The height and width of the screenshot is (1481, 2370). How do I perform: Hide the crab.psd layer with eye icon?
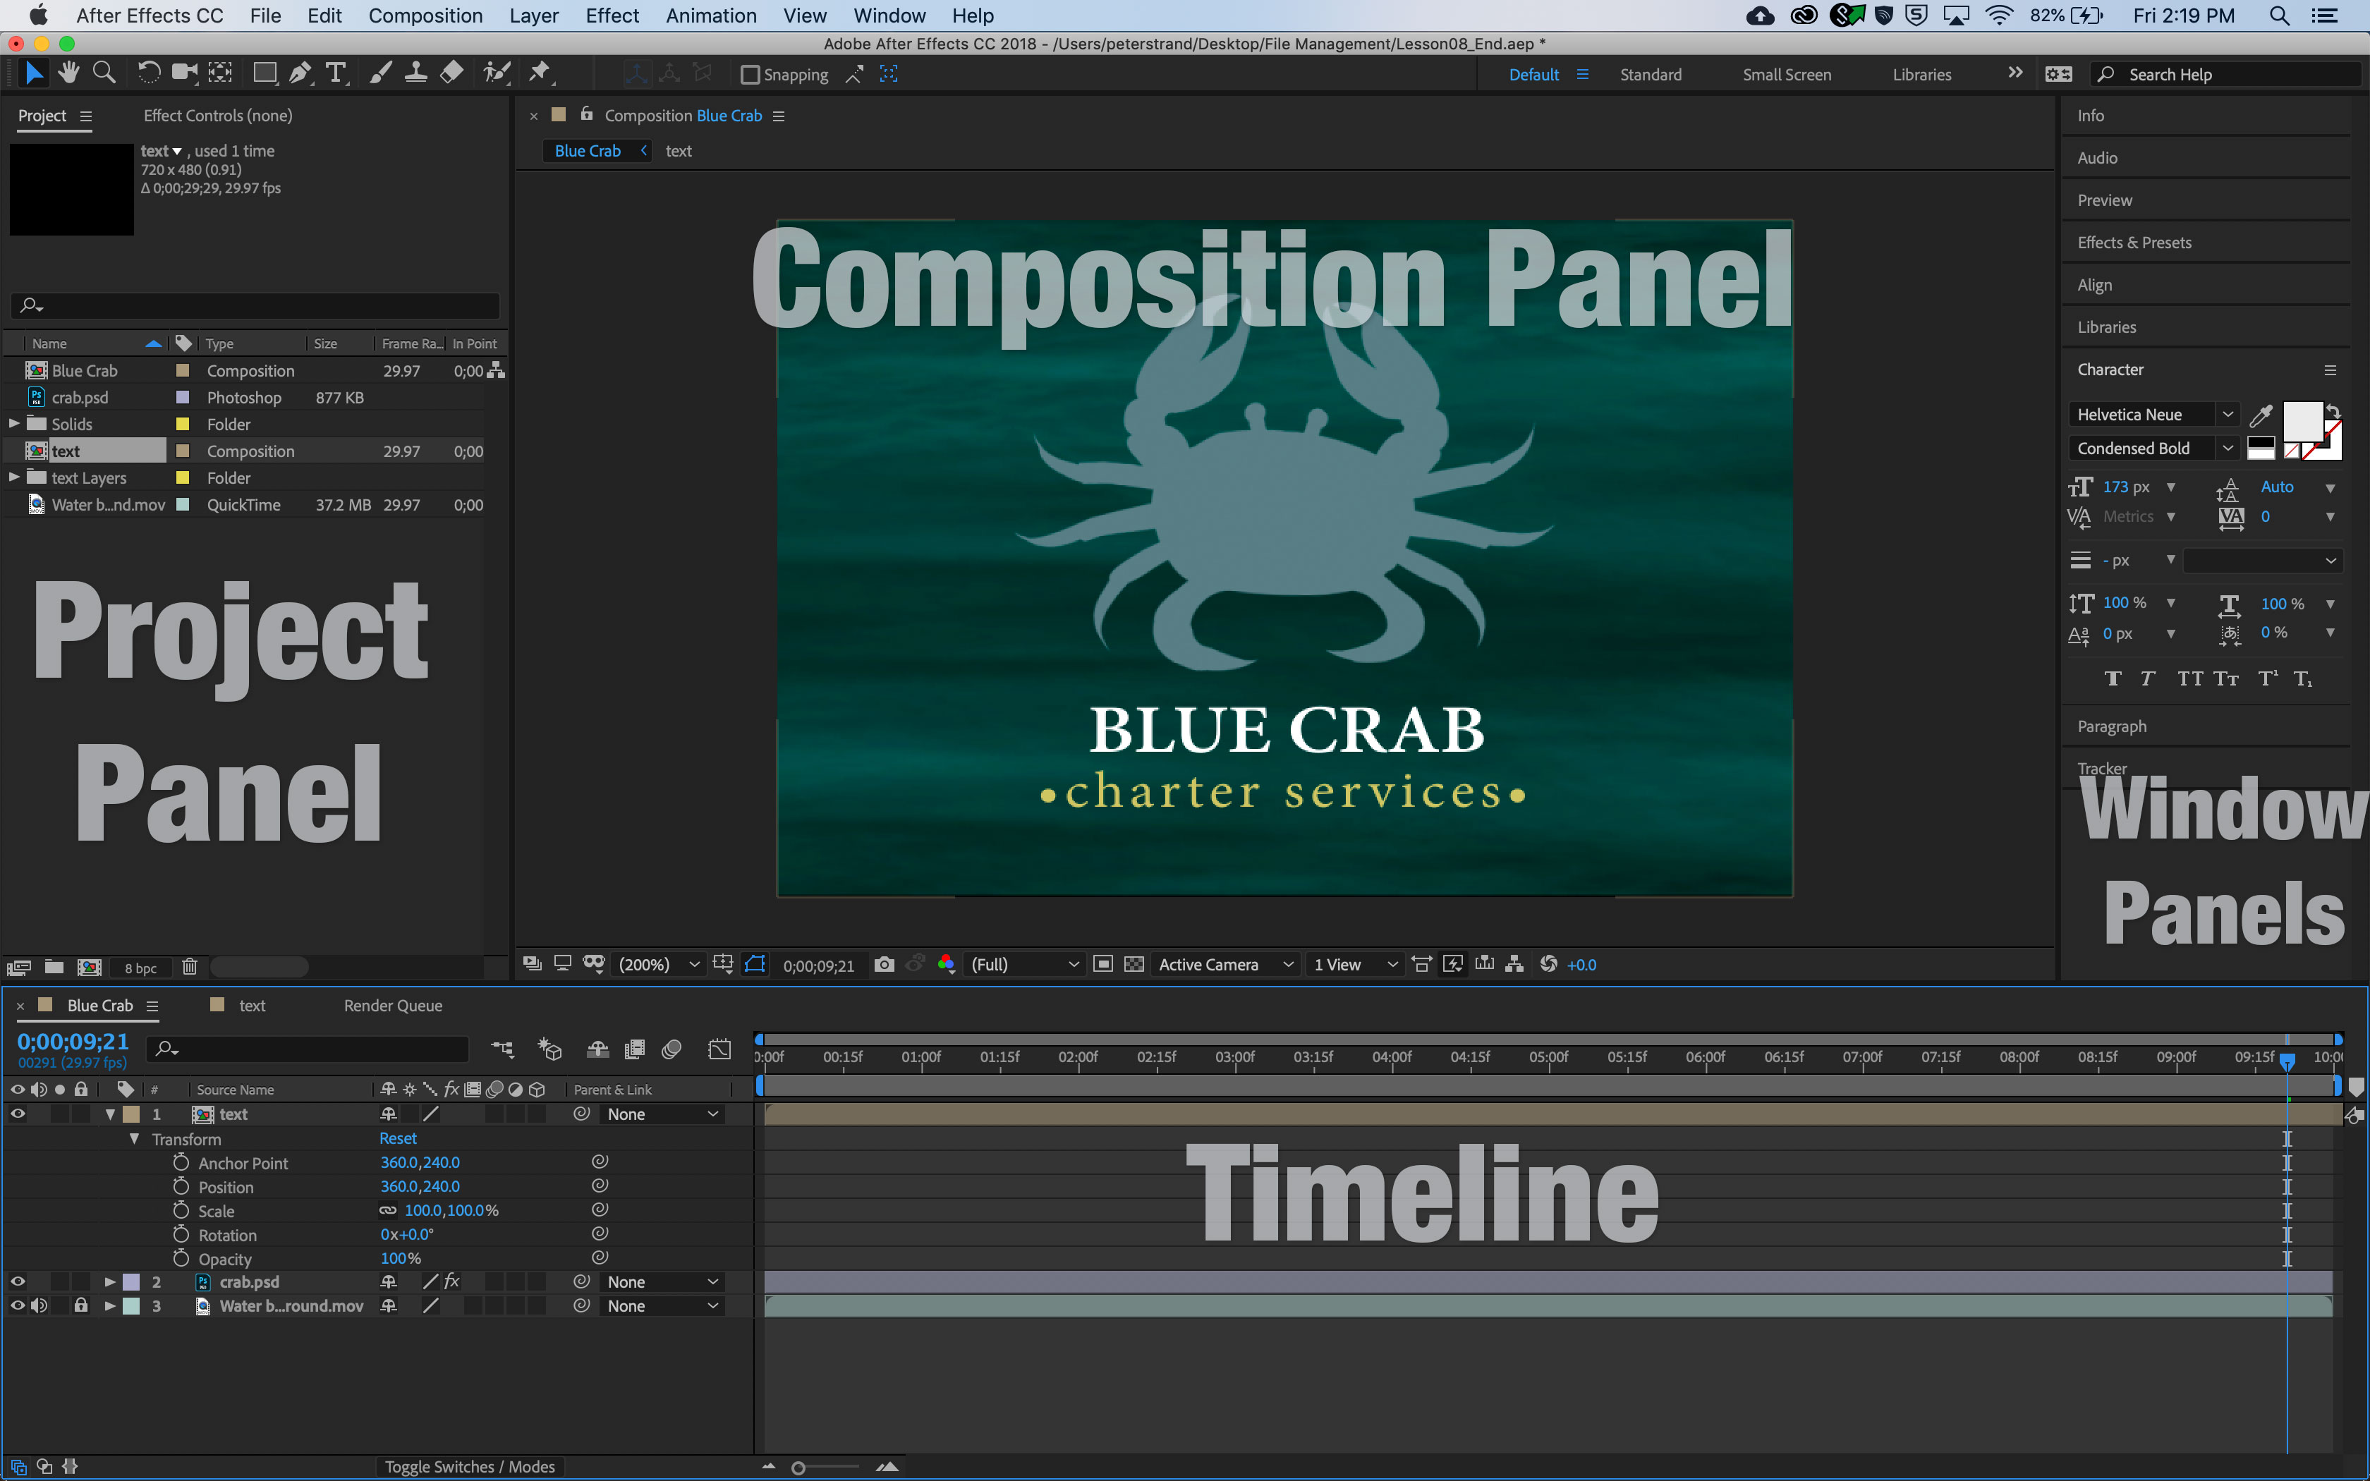click(18, 1282)
